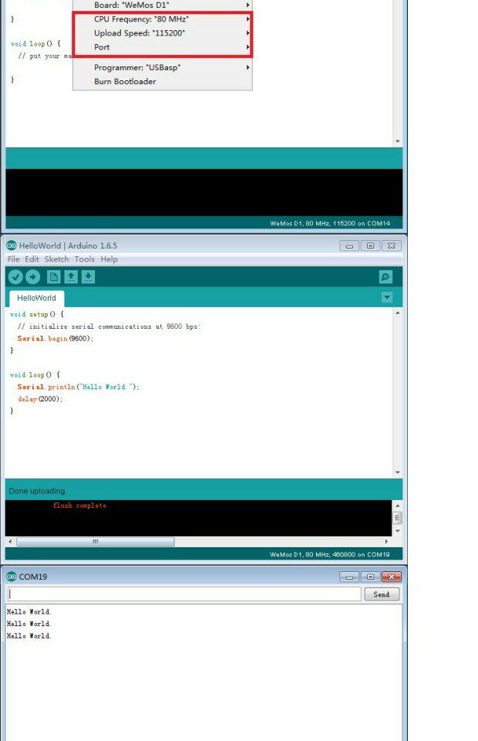Click status text "WeMos D1, 80 MHz, 460800 on COM19"
The image size is (478, 741).
(x=330, y=554)
